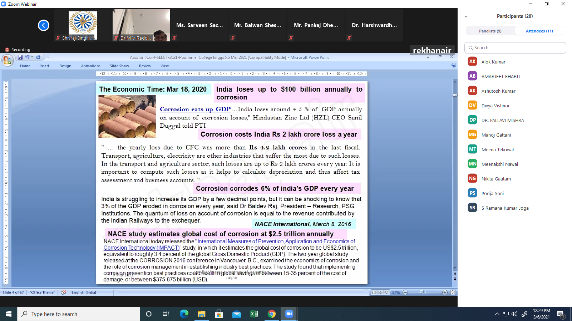Open the International Measures of Prevention link
The image size is (572, 321).
tap(276, 241)
